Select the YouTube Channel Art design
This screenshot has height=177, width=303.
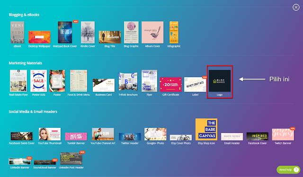tap(103, 134)
